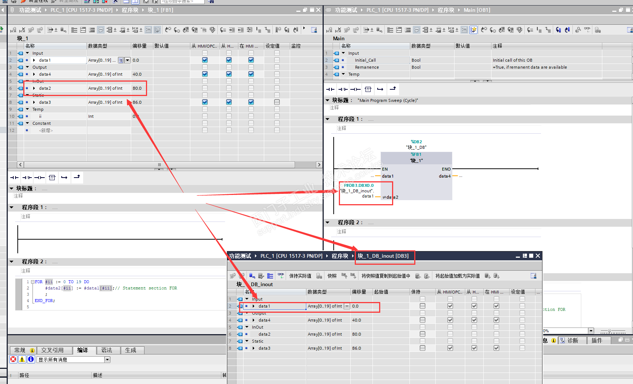Image resolution: width=633 pixels, height=384 pixels.
Task: Open data type dropdown for data1 in 块_1
Action: tap(127, 60)
